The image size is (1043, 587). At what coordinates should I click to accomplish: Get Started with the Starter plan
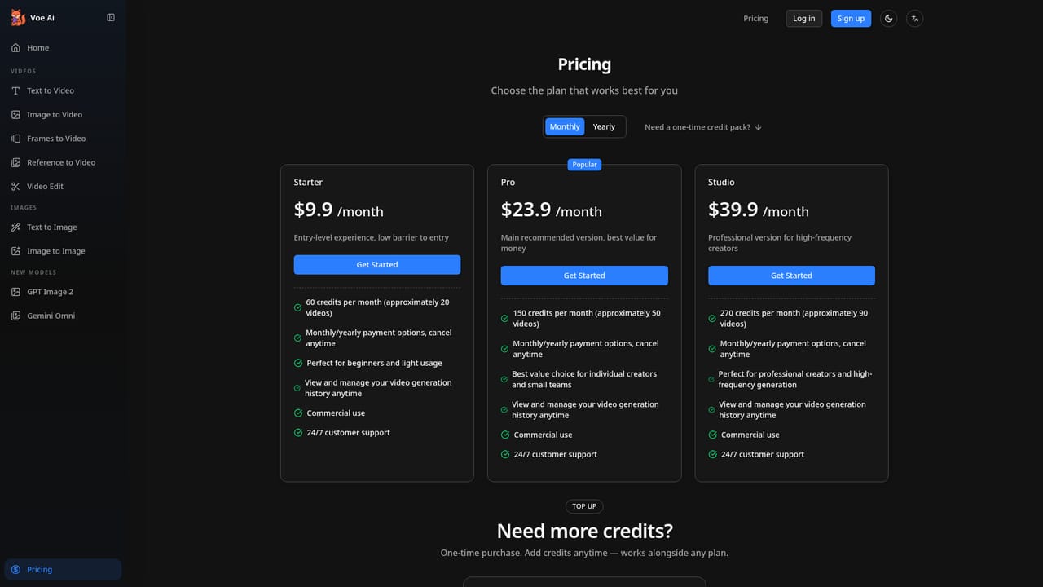377,265
